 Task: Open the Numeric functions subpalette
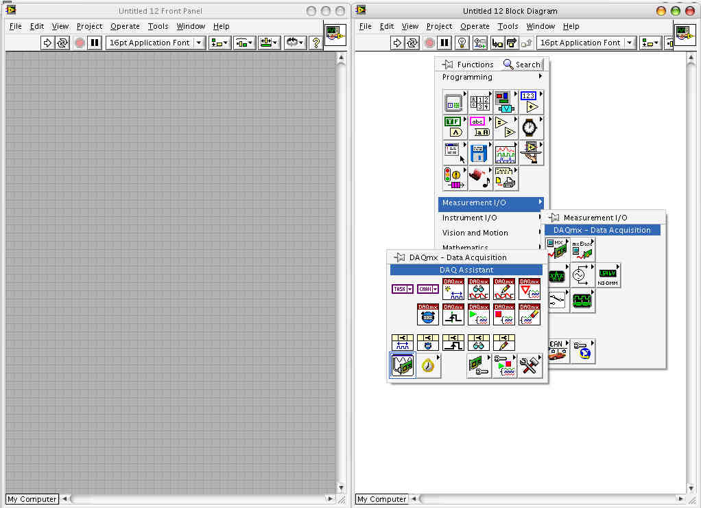530,102
